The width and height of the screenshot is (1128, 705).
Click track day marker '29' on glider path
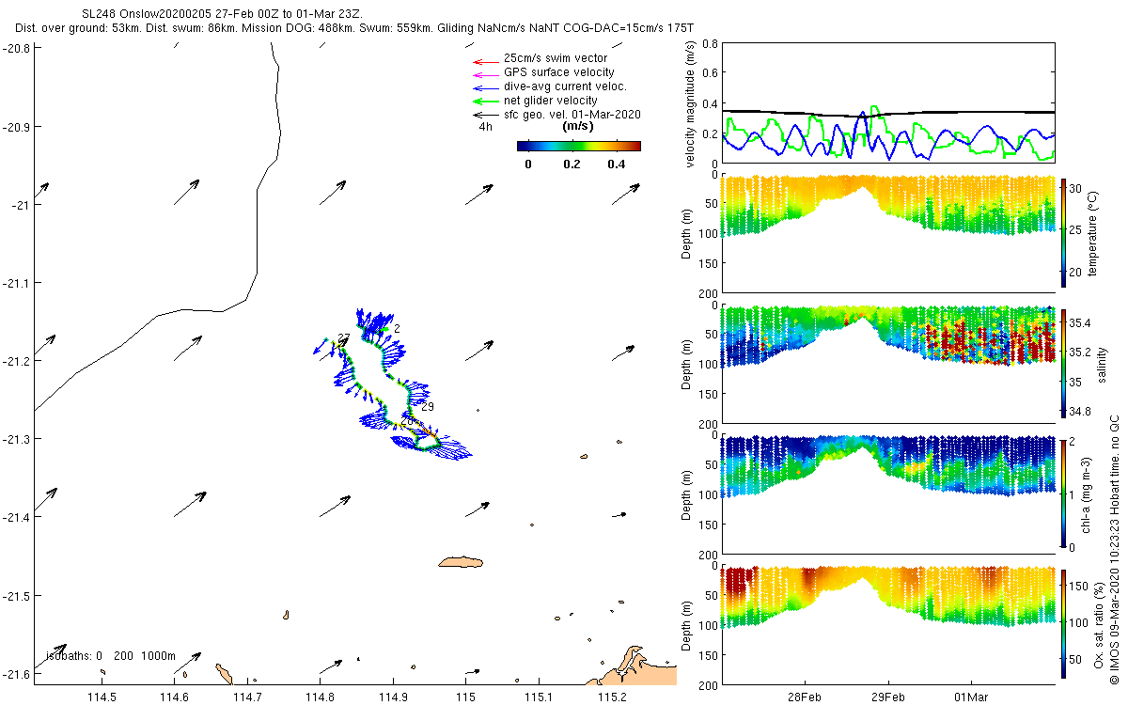(428, 407)
